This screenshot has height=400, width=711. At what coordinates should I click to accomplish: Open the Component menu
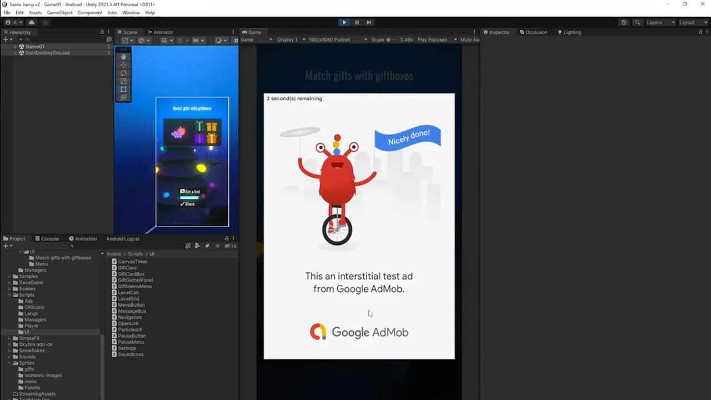(x=89, y=12)
